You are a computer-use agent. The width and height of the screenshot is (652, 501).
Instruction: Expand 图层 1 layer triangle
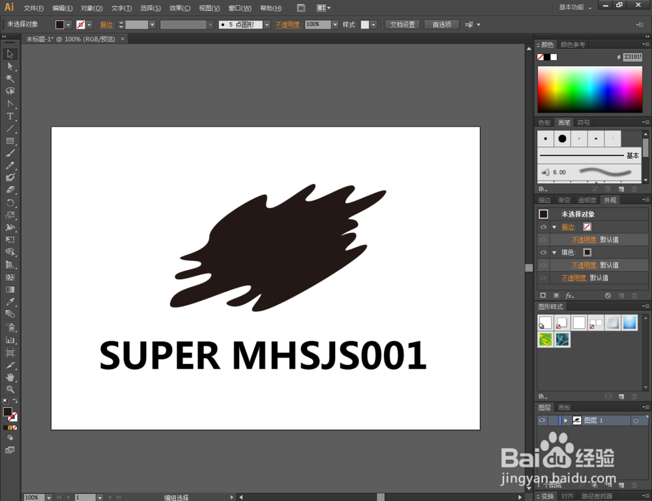(x=565, y=421)
